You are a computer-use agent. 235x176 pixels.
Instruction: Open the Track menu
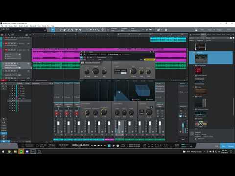tap(16, 26)
